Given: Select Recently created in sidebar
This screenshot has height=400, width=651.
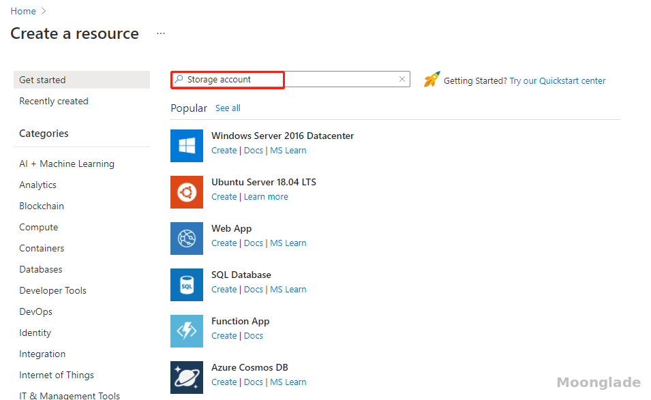Looking at the screenshot, I should point(54,101).
